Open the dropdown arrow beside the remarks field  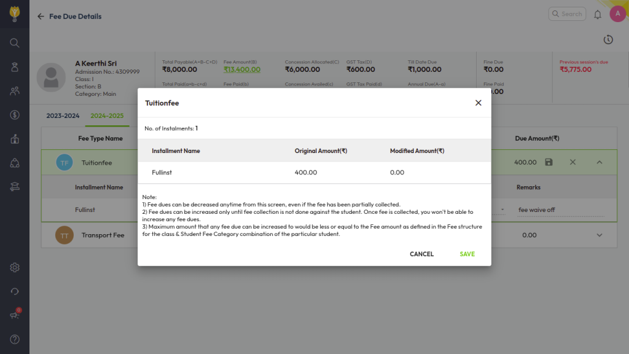(502, 210)
